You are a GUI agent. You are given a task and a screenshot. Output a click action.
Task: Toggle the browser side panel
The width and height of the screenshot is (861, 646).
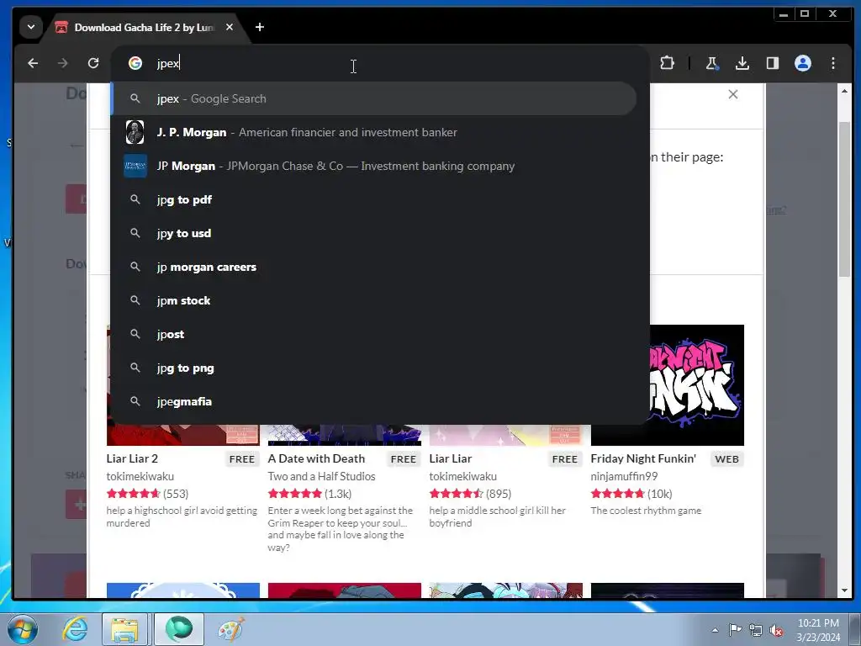pyautogui.click(x=773, y=63)
